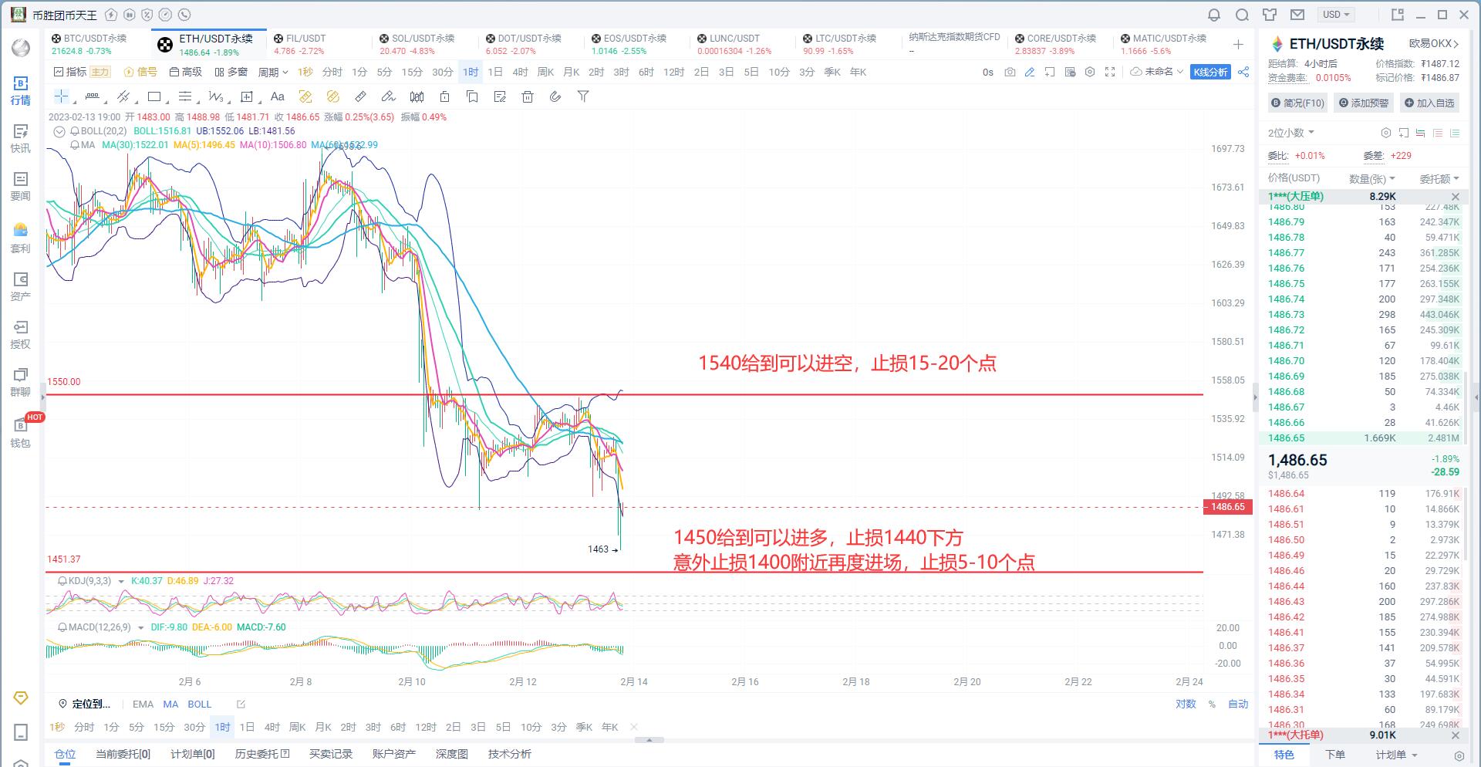Open the 2位小数 decimal precision dropdown
Image resolution: width=1481 pixels, height=767 pixels.
[x=1290, y=133]
